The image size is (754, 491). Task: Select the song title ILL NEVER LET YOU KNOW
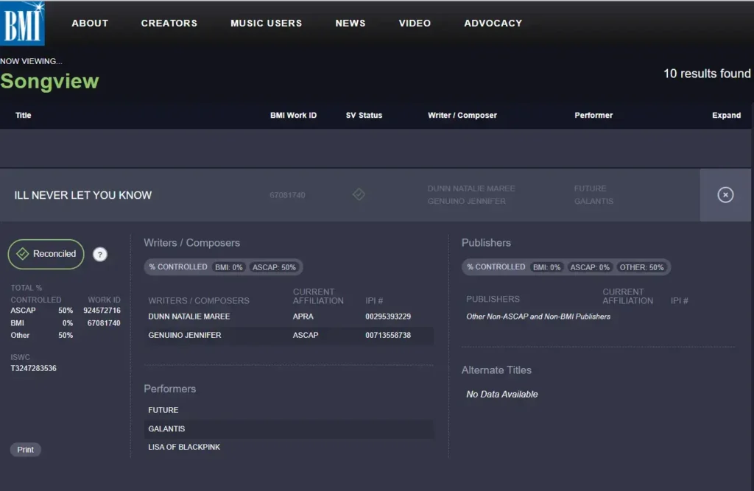pos(83,195)
